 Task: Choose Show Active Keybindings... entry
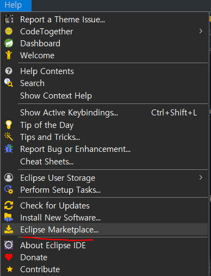(x=104, y=113)
